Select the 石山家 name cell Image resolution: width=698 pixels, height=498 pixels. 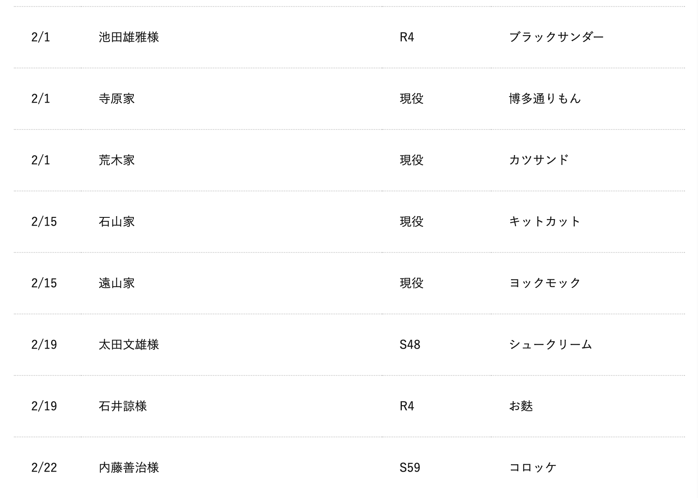(x=116, y=222)
